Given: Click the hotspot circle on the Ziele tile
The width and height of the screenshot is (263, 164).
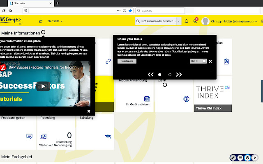Looking at the screenshot, I should (165, 85).
